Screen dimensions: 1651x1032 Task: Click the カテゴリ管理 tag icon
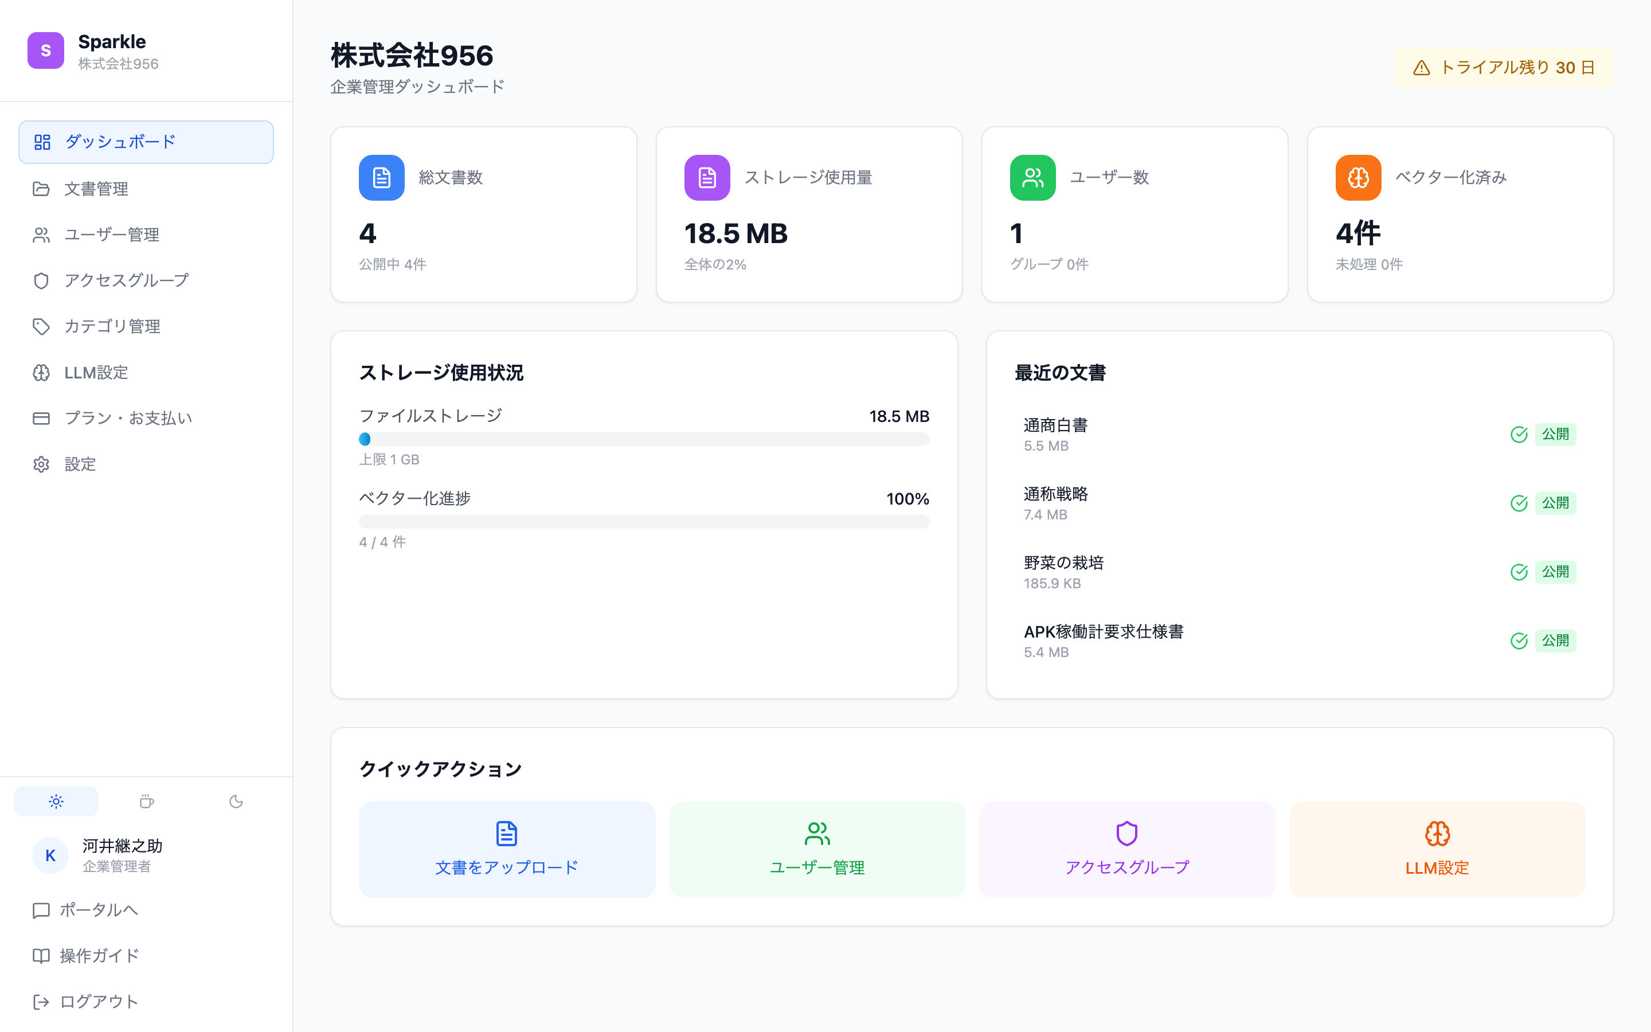41,326
